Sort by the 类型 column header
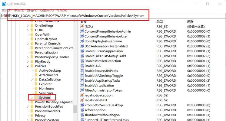This screenshot has height=121, width=226. 160,21
